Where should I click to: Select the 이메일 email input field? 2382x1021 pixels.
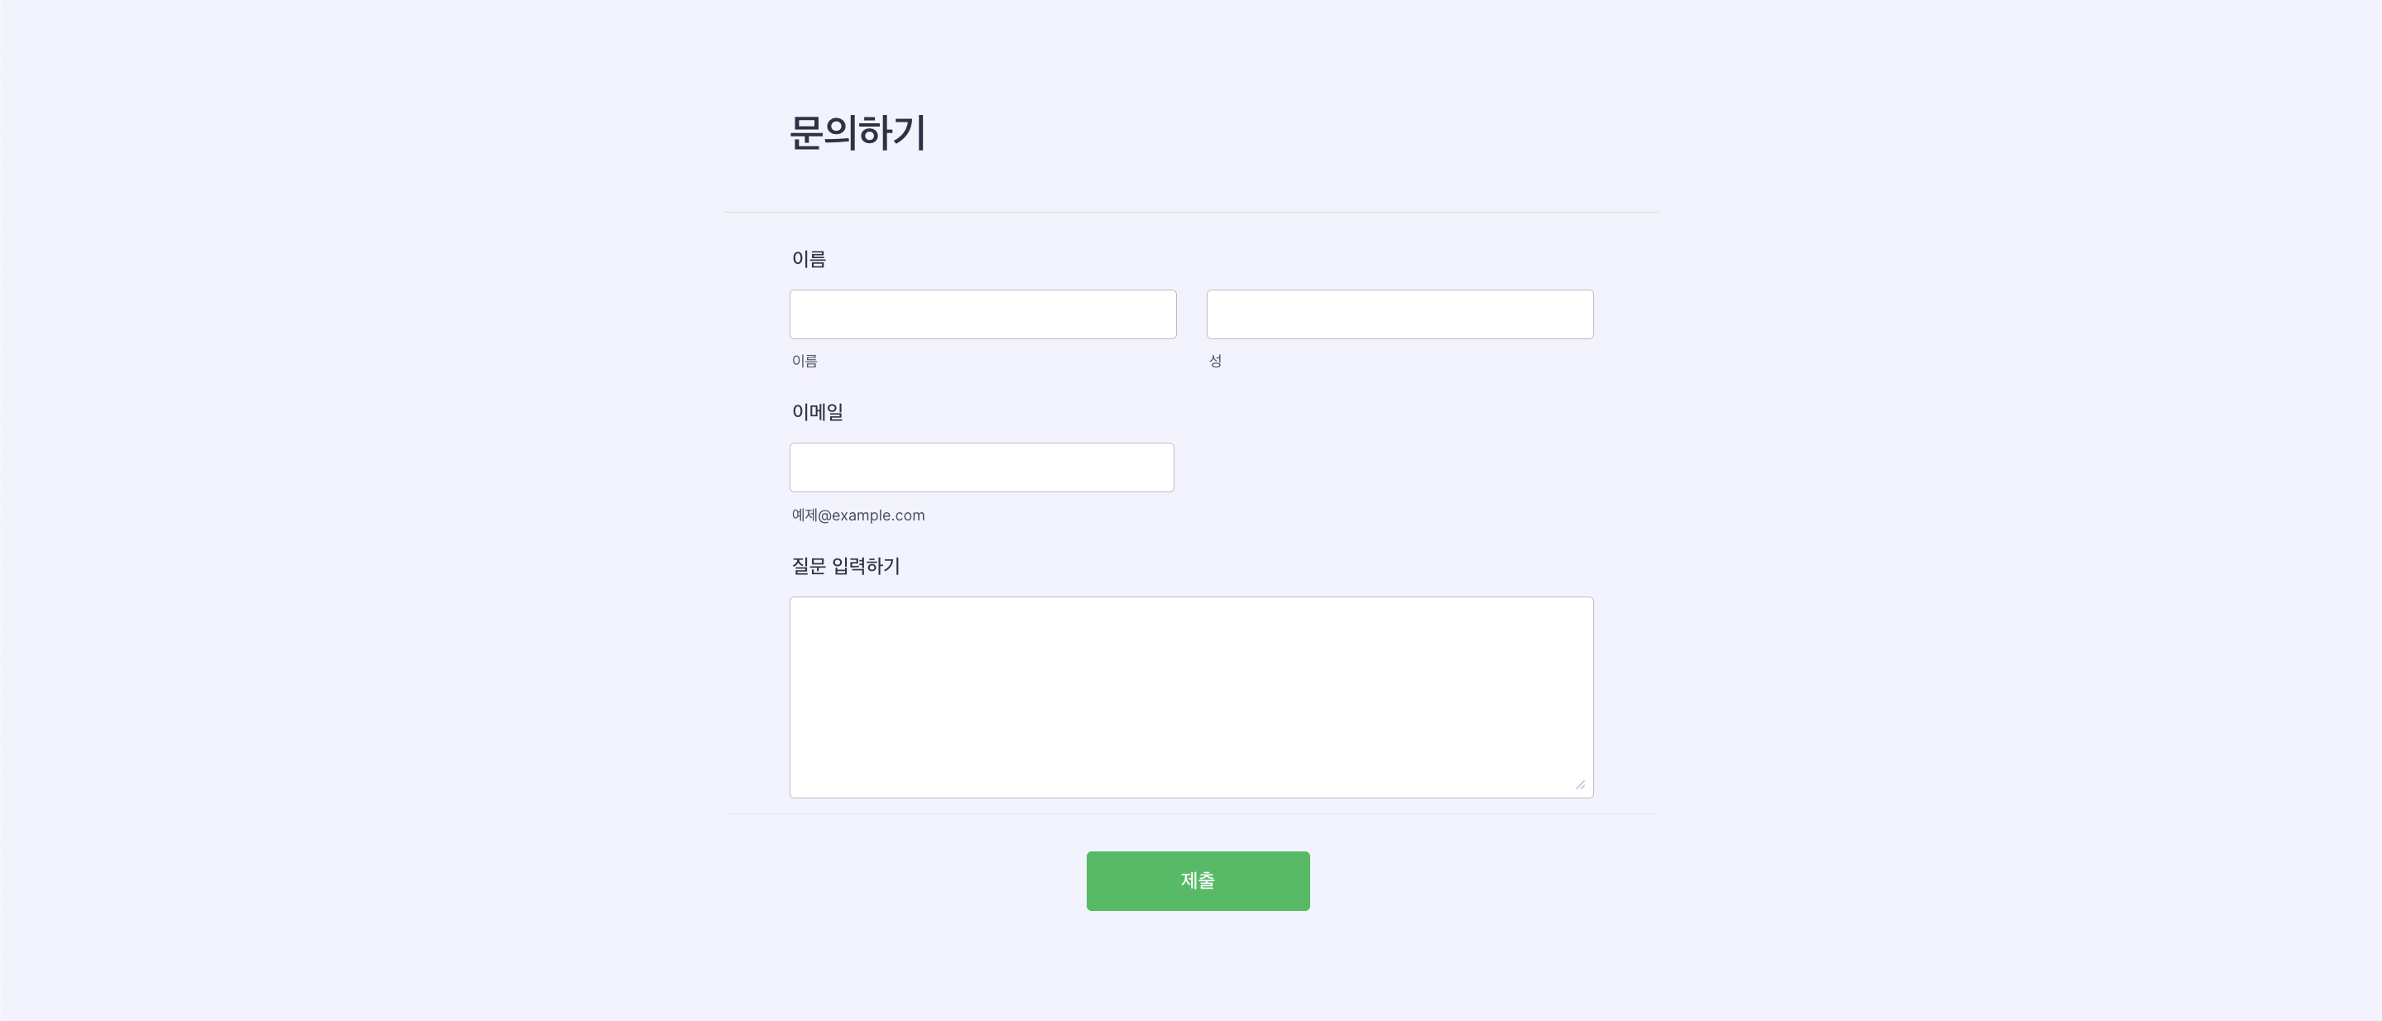[981, 467]
